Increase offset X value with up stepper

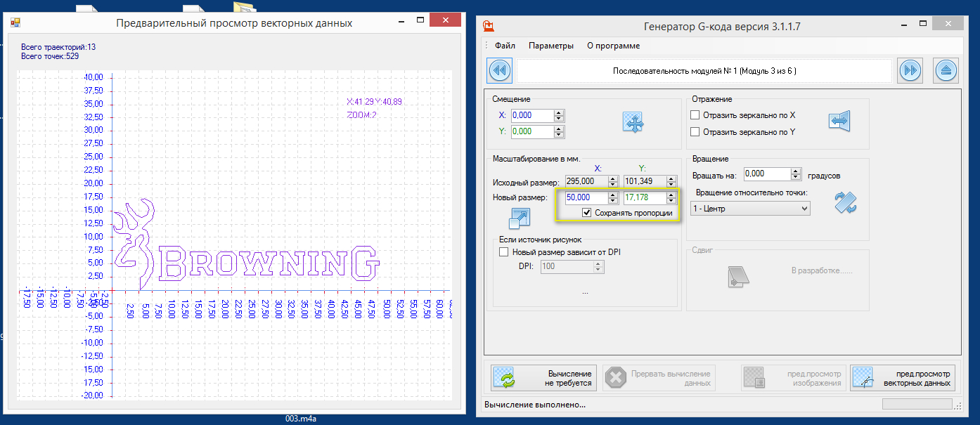[x=559, y=112]
